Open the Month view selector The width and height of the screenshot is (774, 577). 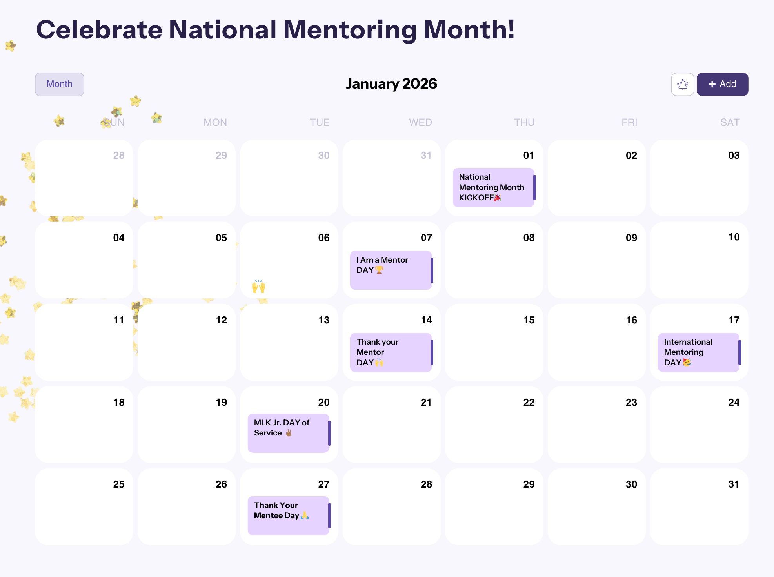point(59,84)
